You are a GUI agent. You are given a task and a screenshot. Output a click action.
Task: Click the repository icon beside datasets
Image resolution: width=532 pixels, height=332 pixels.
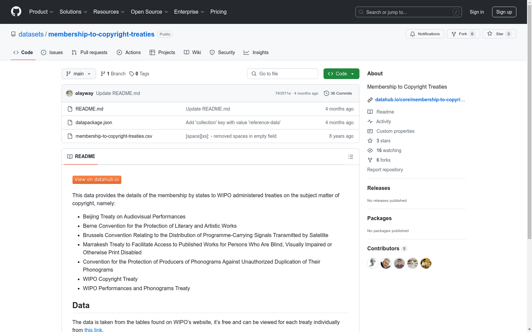tap(13, 34)
